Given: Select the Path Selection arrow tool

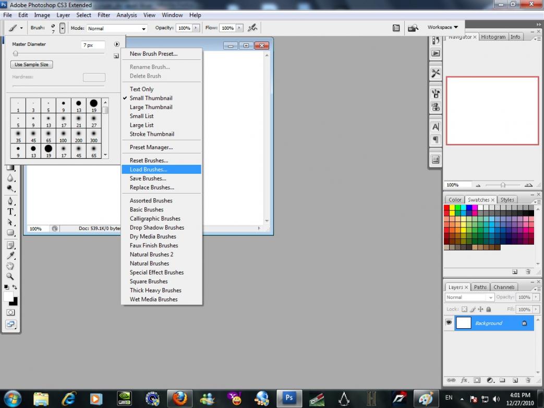Looking at the screenshot, I should pos(10,222).
